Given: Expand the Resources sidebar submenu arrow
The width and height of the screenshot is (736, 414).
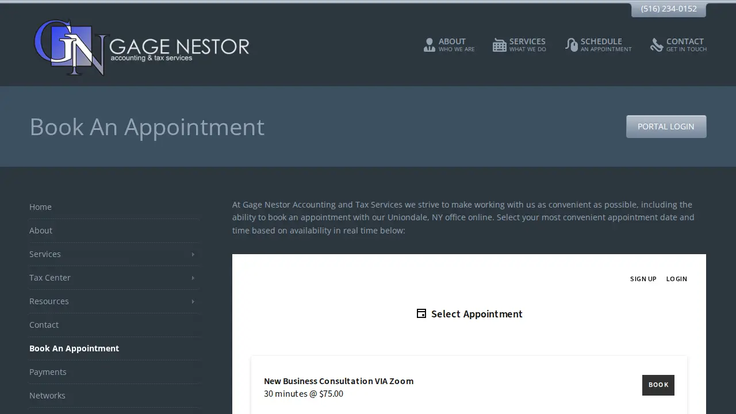Looking at the screenshot, I should point(193,301).
